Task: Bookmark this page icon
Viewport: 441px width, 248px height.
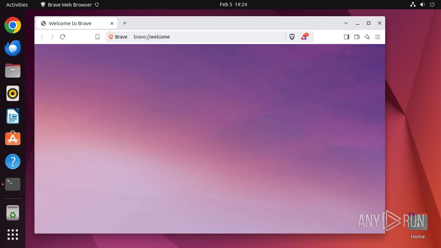Action: click(x=98, y=37)
